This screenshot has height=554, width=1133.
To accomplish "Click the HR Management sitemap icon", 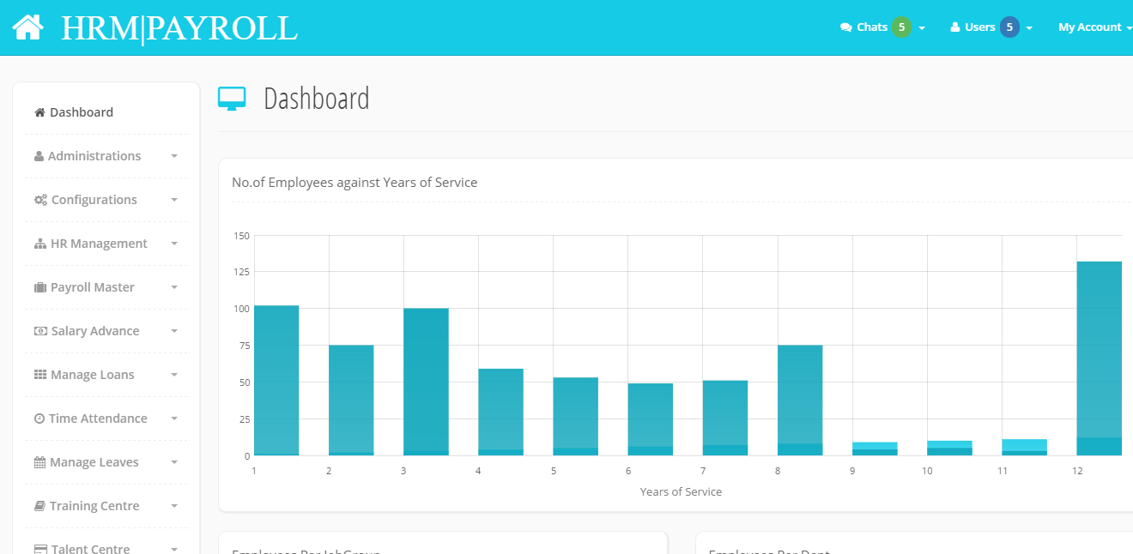I will tap(40, 244).
